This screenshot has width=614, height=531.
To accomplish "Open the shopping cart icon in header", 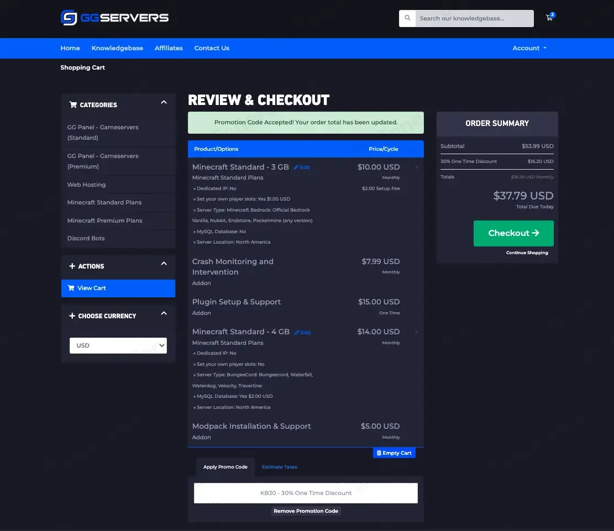I will pyautogui.click(x=550, y=17).
